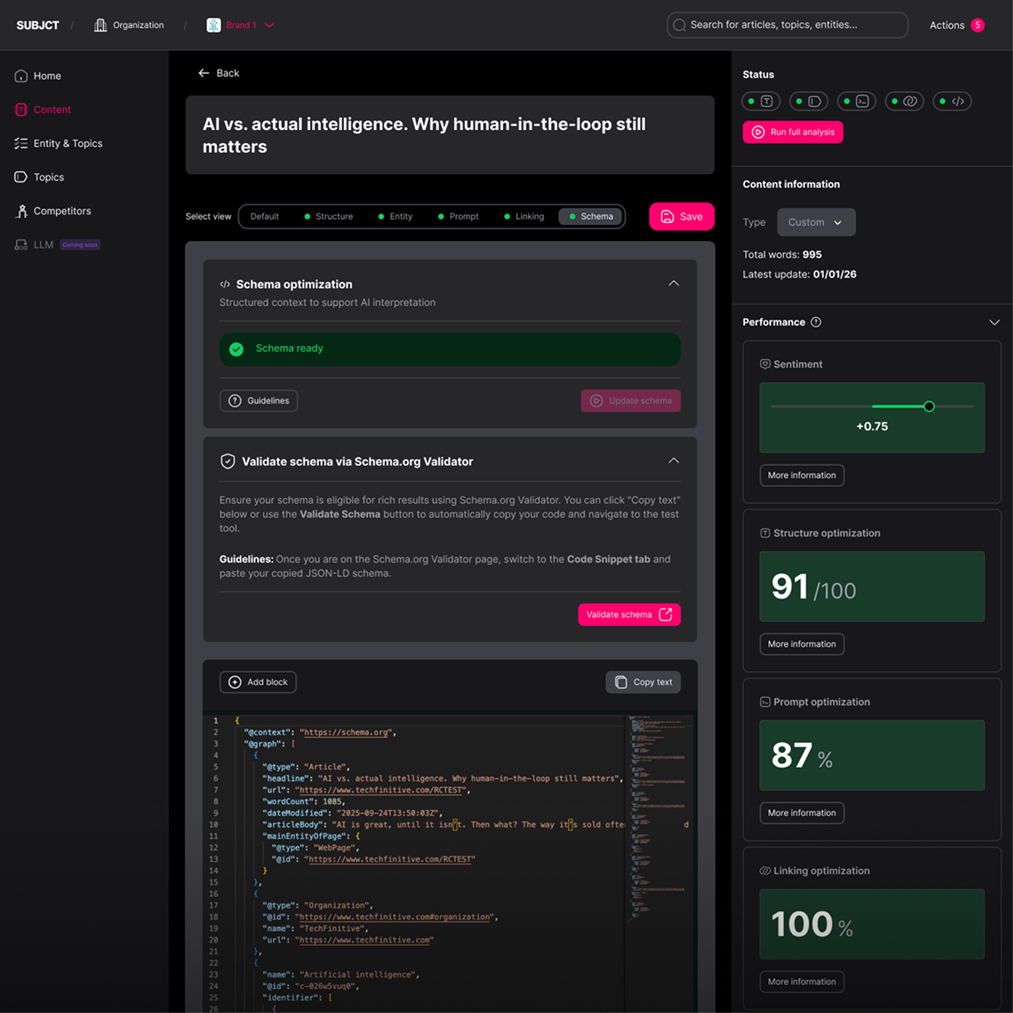The image size is (1013, 1013).
Task: Open the Custom type dropdown
Action: (x=816, y=222)
